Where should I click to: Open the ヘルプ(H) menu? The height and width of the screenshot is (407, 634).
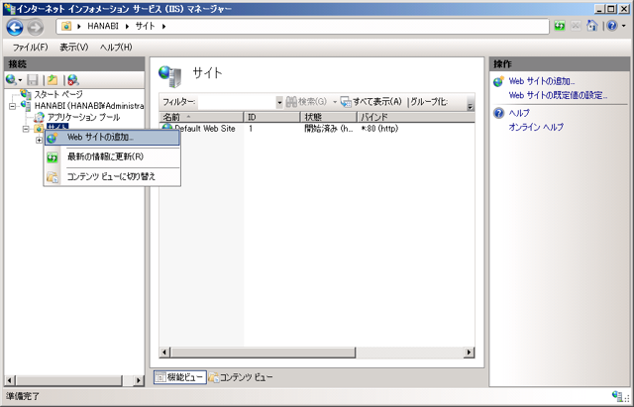pyautogui.click(x=116, y=48)
